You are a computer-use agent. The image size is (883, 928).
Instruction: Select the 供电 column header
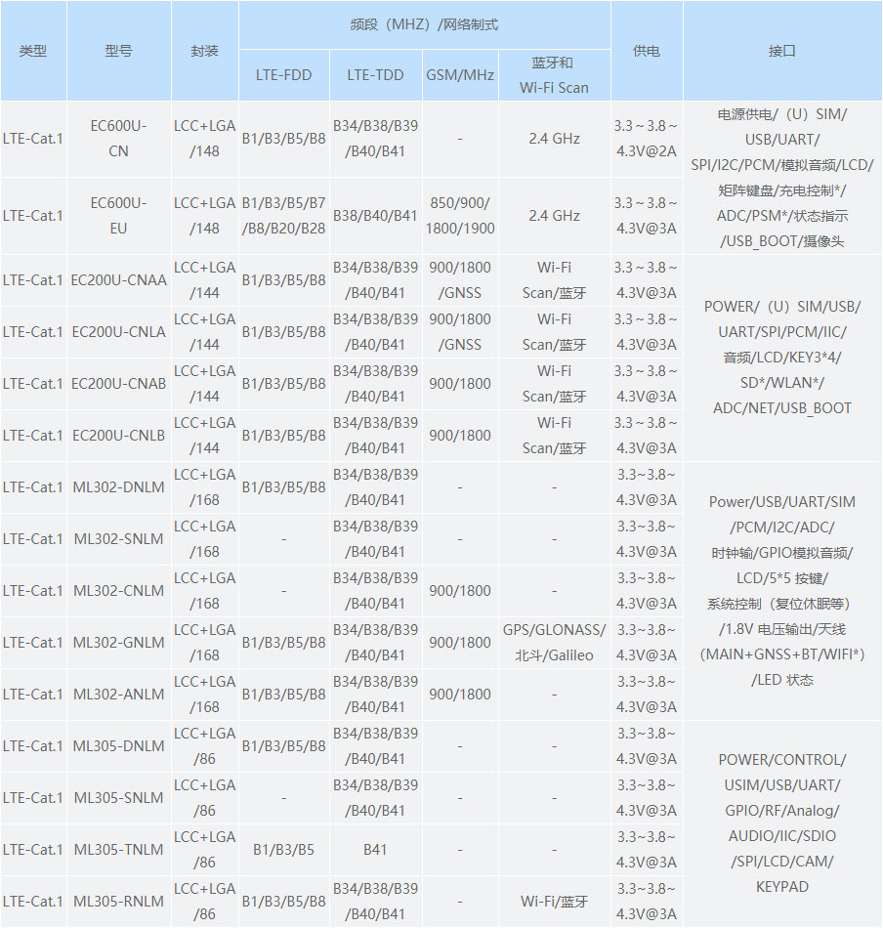[646, 51]
